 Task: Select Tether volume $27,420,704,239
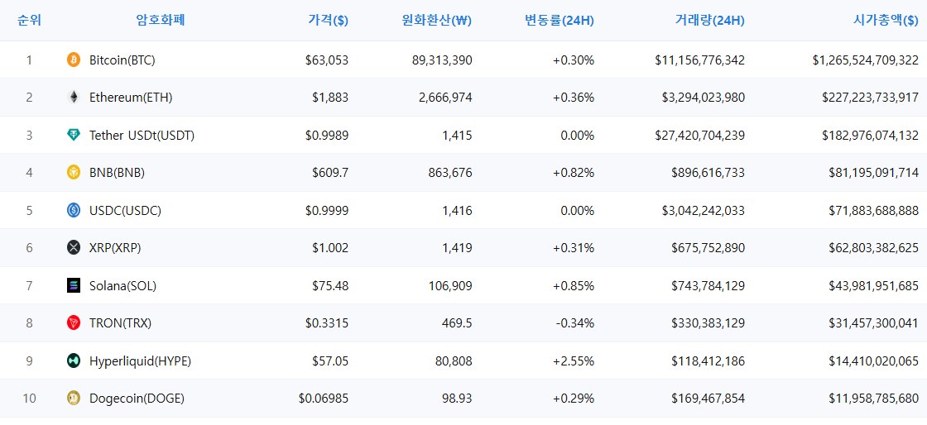coord(700,135)
